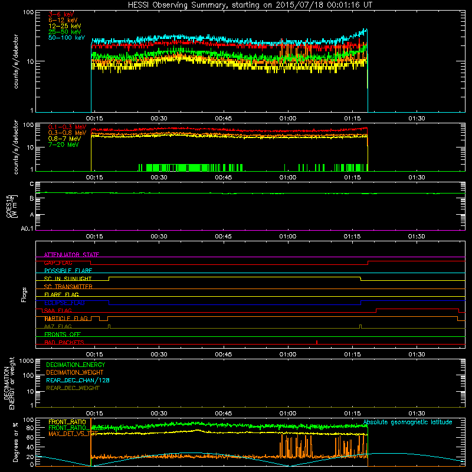This screenshot has width=472, height=472.
Task: Select the blue ECLIPSE_FLAG label
Action: click(x=64, y=303)
